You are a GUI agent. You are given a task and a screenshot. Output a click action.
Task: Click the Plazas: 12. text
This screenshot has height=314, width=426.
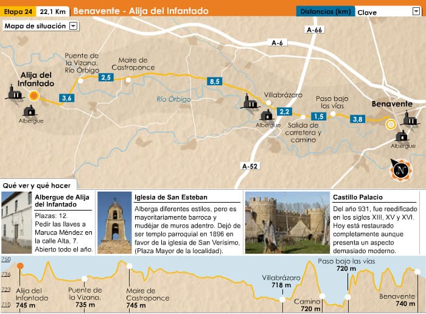51,215
